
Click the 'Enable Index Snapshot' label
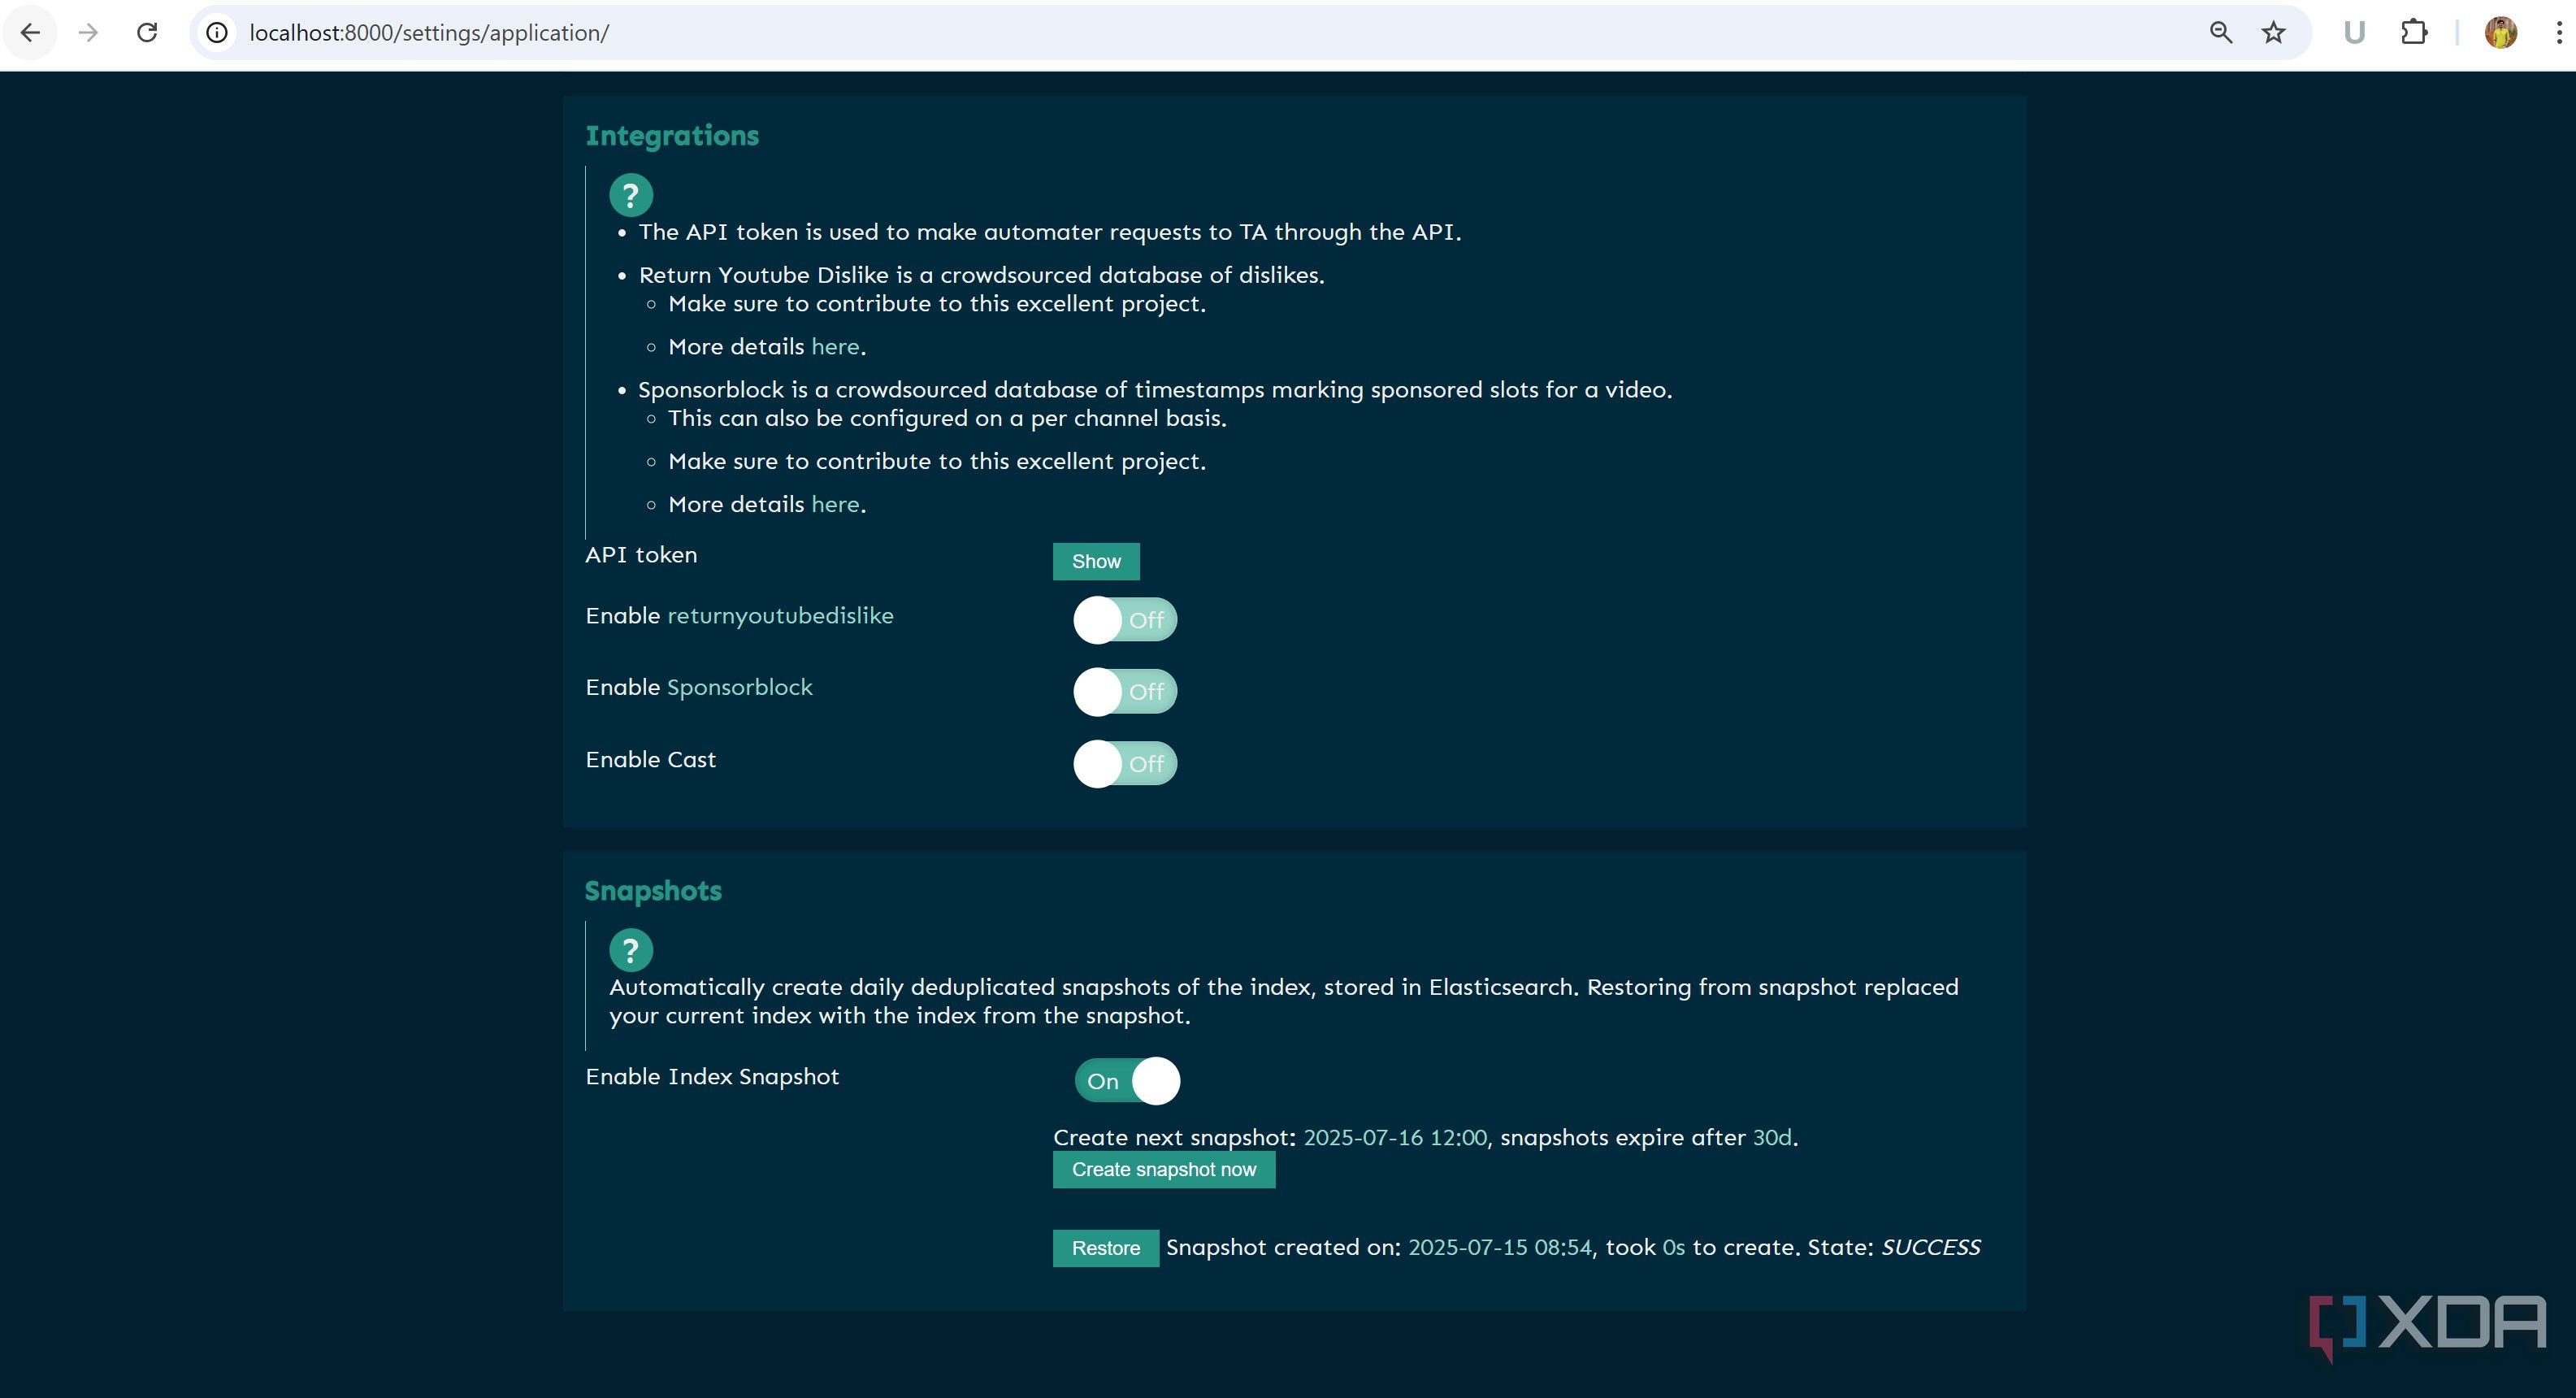point(712,1077)
